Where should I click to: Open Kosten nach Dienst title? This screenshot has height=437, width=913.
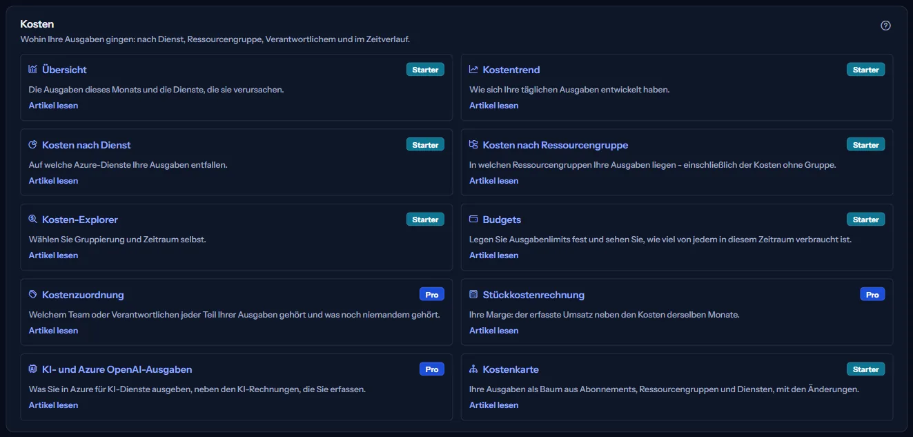[x=86, y=145]
